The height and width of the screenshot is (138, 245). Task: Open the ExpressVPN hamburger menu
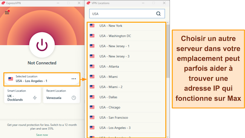[x=7, y=12]
